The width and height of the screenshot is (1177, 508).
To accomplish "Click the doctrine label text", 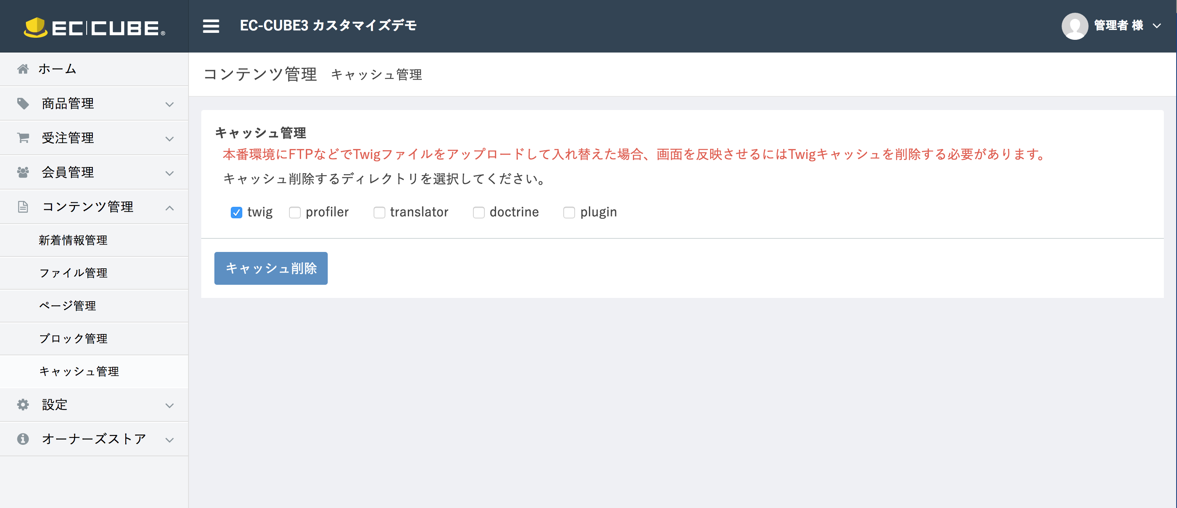I will [514, 212].
